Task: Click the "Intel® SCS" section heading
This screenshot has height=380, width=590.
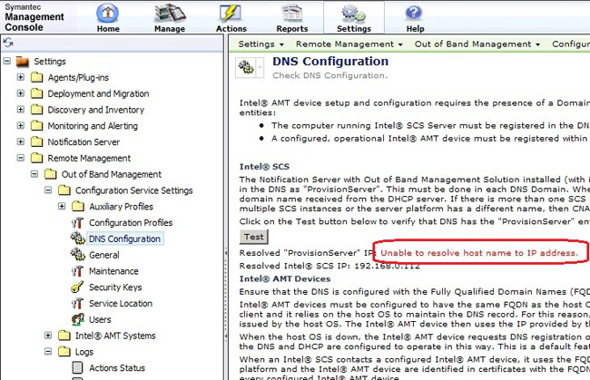Action: (264, 167)
